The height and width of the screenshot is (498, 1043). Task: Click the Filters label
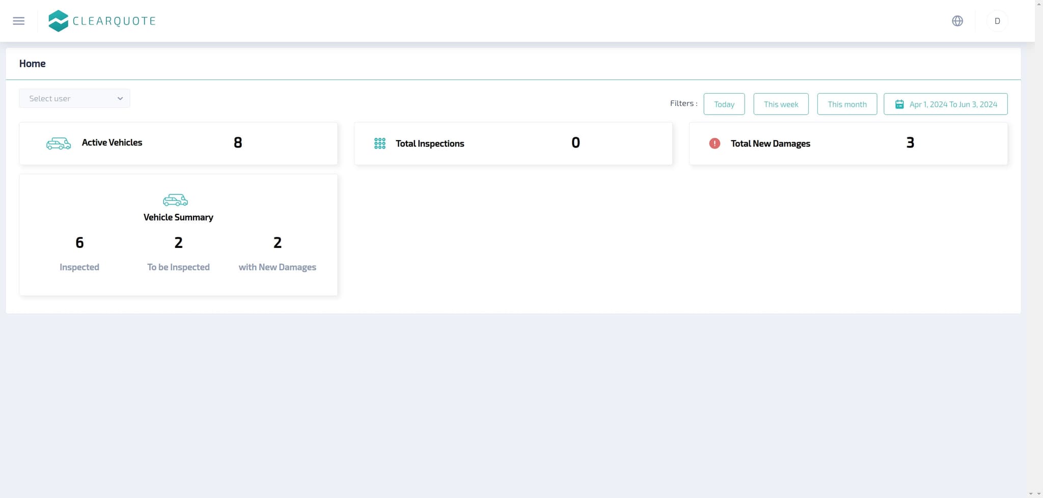tap(683, 103)
